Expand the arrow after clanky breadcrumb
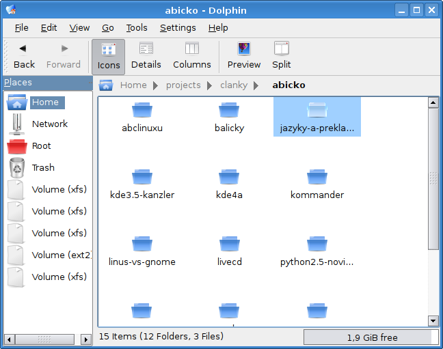 (256, 85)
